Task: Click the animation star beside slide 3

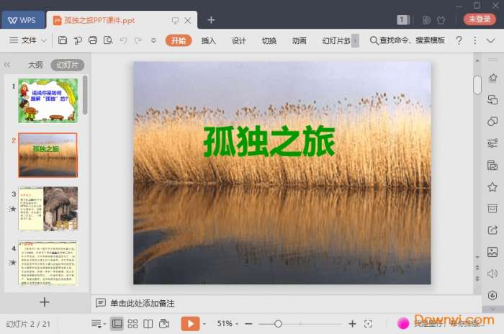Action: pos(12,209)
